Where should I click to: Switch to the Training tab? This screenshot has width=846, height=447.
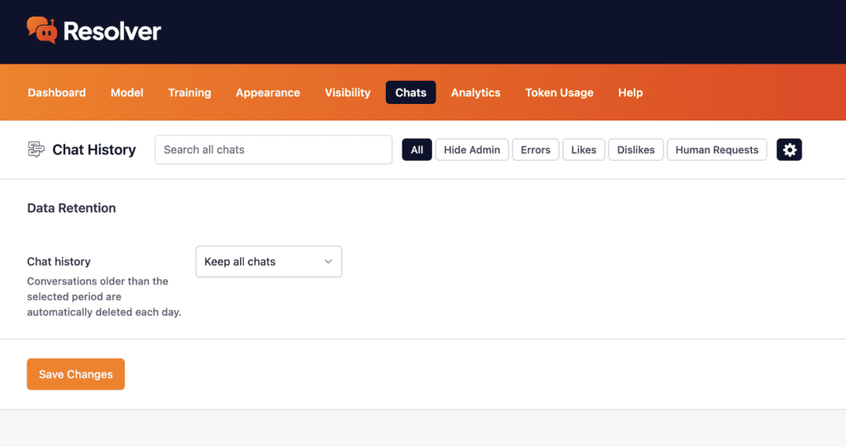click(189, 92)
